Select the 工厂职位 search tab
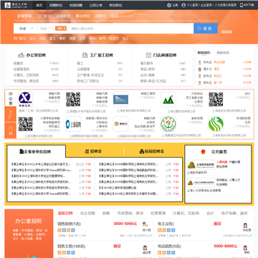This screenshot has height=258, width=258. coord(44,16)
